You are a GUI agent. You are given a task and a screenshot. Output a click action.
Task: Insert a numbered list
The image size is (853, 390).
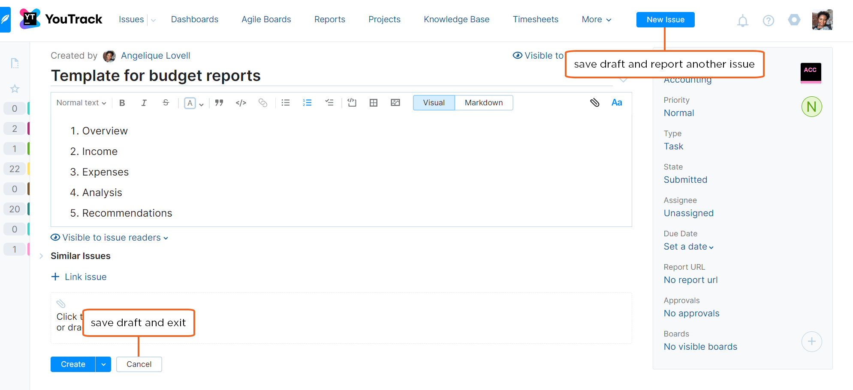click(x=307, y=103)
